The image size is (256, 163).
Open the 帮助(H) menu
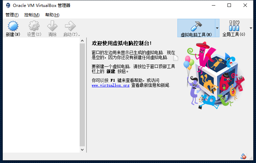52,15
